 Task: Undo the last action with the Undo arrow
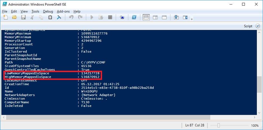point(71,17)
